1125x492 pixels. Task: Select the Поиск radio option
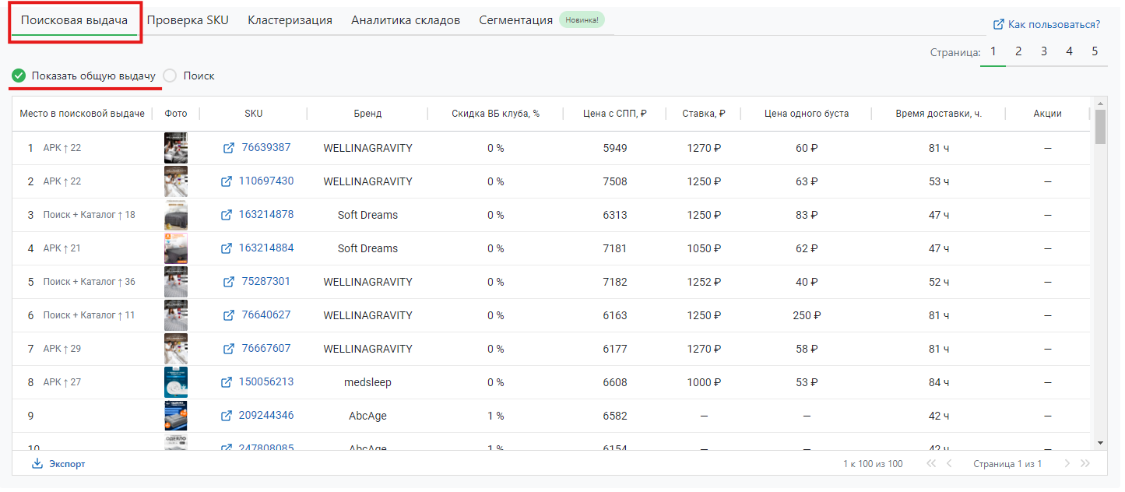pyautogui.click(x=171, y=76)
